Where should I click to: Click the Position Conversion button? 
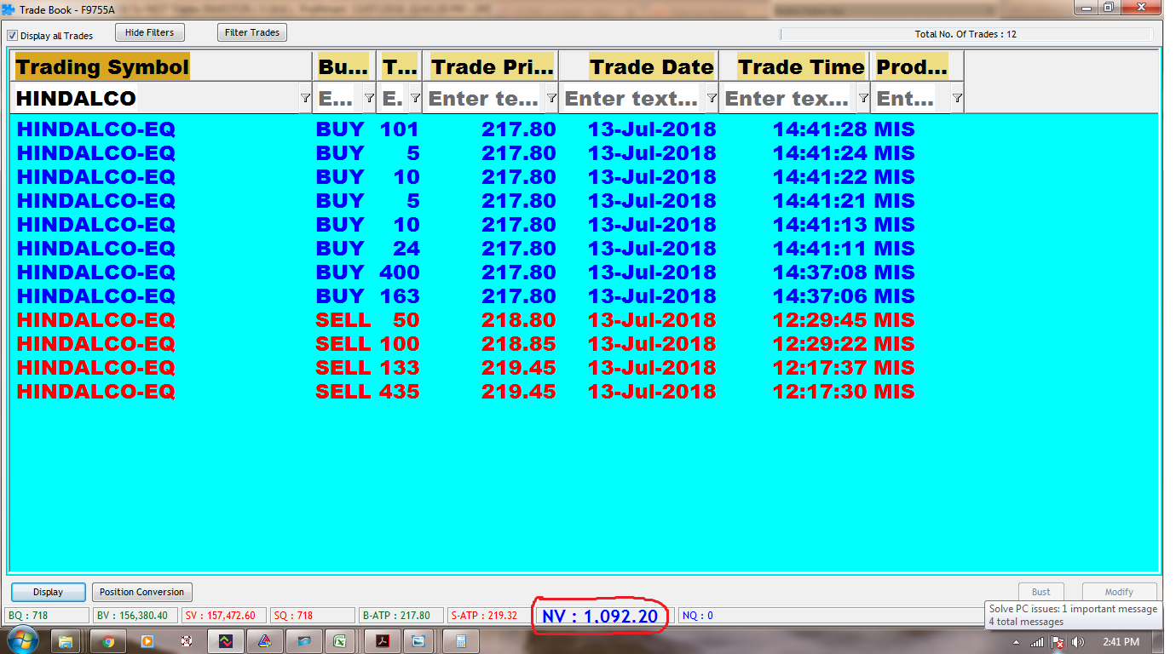(x=141, y=592)
